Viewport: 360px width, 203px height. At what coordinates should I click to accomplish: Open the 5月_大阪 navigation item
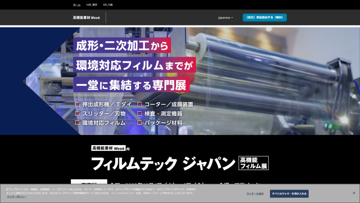108,5
